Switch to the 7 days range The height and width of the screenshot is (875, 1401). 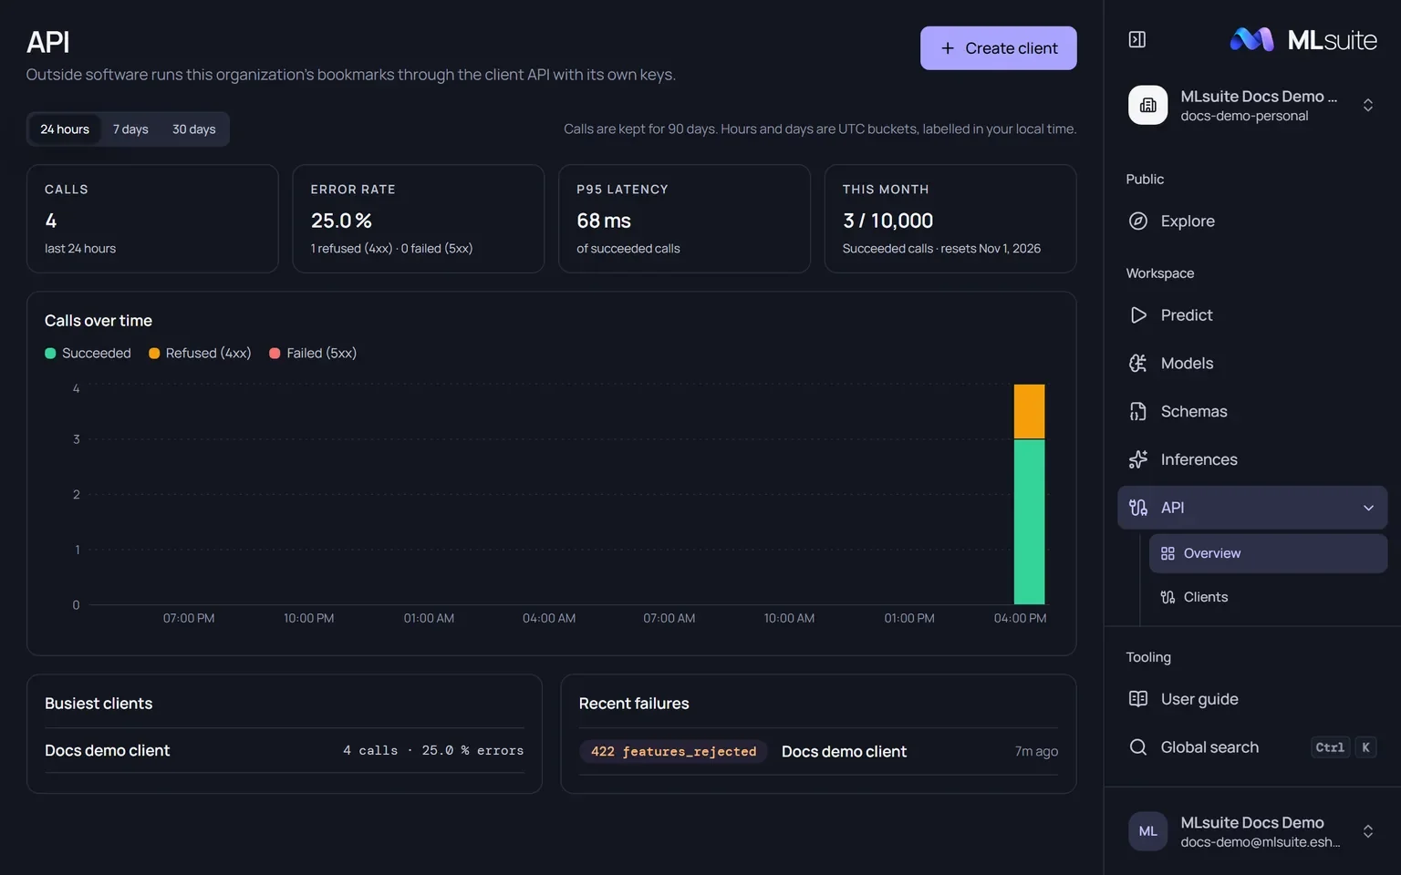(x=130, y=129)
